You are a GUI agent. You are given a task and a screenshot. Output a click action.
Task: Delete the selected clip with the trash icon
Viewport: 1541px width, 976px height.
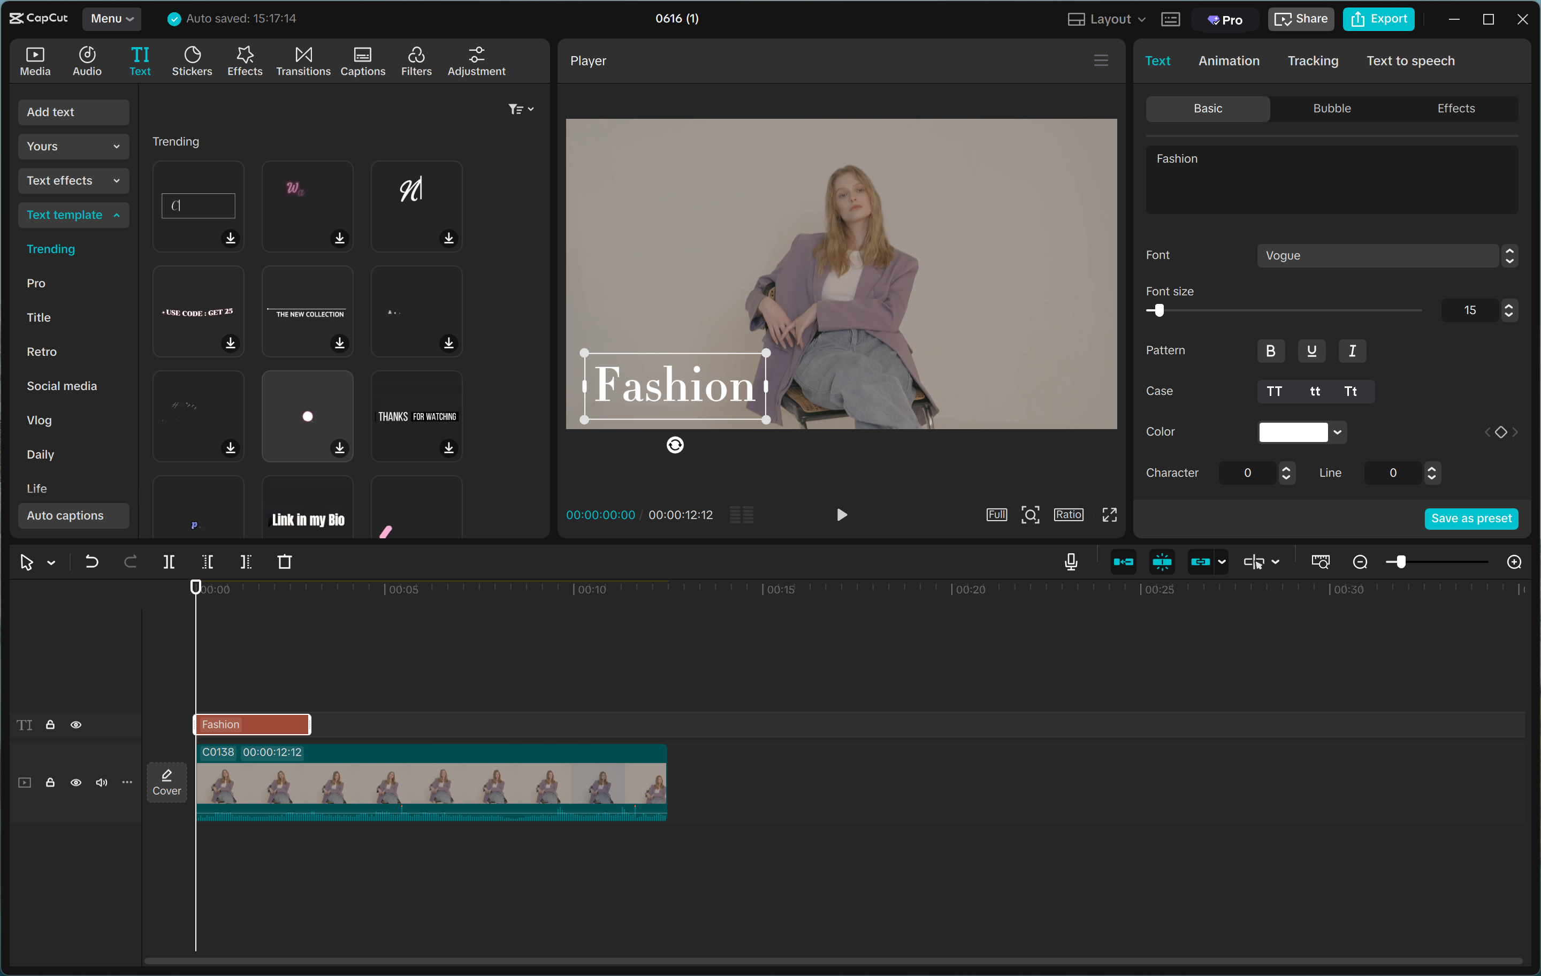pyautogui.click(x=285, y=562)
